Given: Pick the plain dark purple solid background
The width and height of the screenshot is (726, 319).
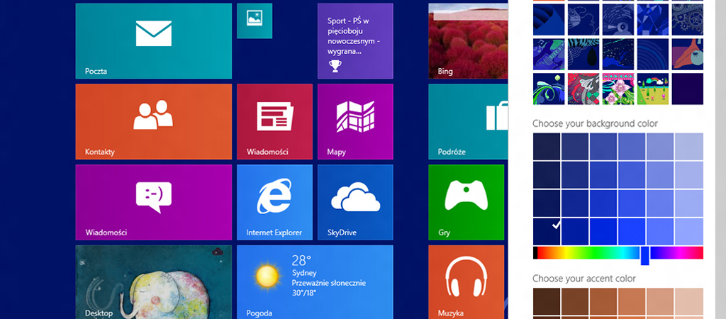Looking at the screenshot, I should pos(687,89).
